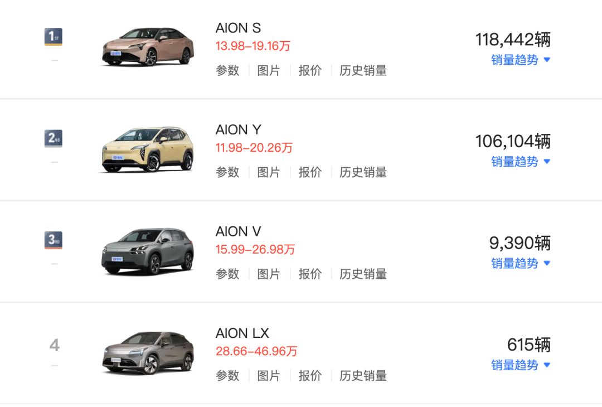
Task: Open 图片 photos for AION V
Action: (x=269, y=274)
